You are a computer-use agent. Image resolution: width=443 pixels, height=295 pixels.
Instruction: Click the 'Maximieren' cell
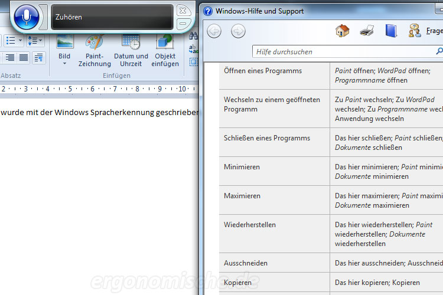click(274, 200)
